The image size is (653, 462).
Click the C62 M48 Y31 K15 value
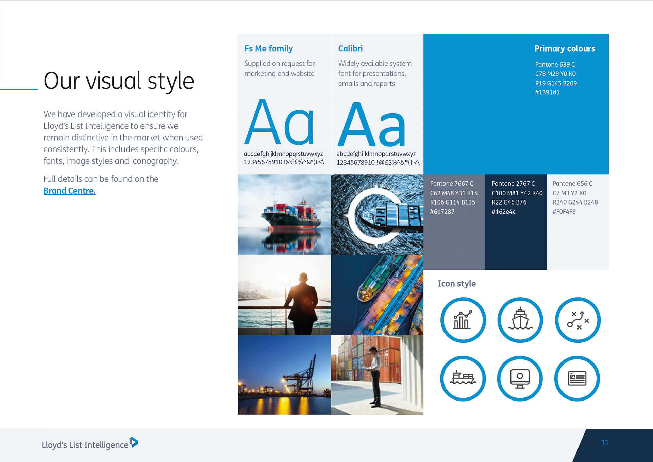[454, 193]
